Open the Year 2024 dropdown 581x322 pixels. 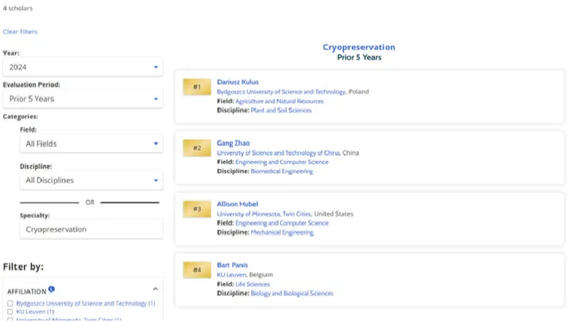pos(82,67)
